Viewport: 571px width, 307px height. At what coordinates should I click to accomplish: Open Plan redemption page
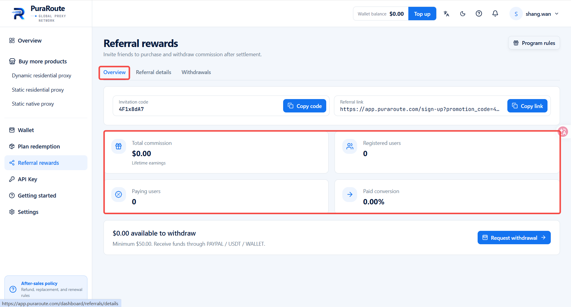pos(46,146)
